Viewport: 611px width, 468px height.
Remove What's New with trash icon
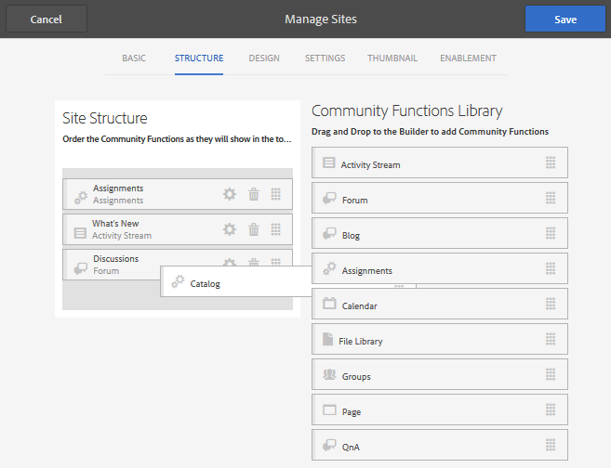[254, 229]
